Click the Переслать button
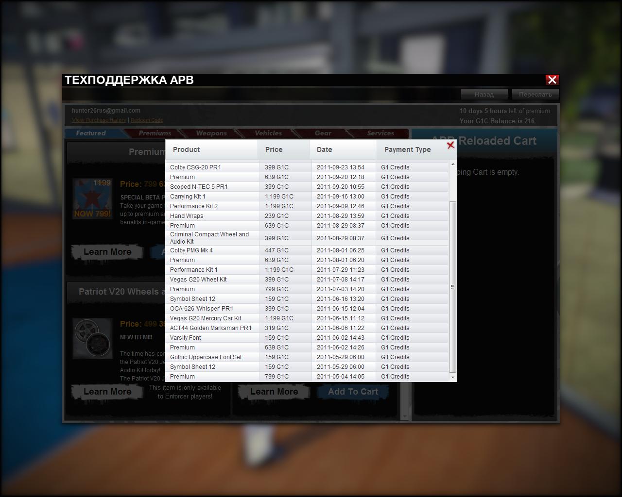 [535, 94]
